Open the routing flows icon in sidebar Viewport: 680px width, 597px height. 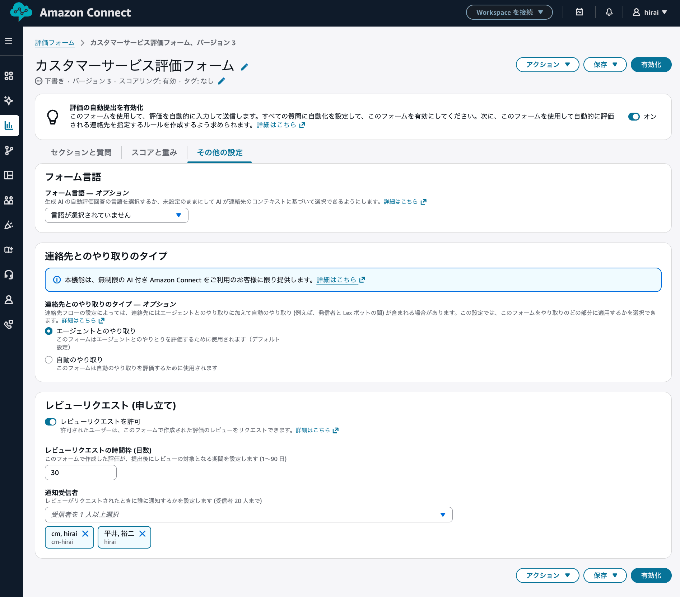click(9, 150)
